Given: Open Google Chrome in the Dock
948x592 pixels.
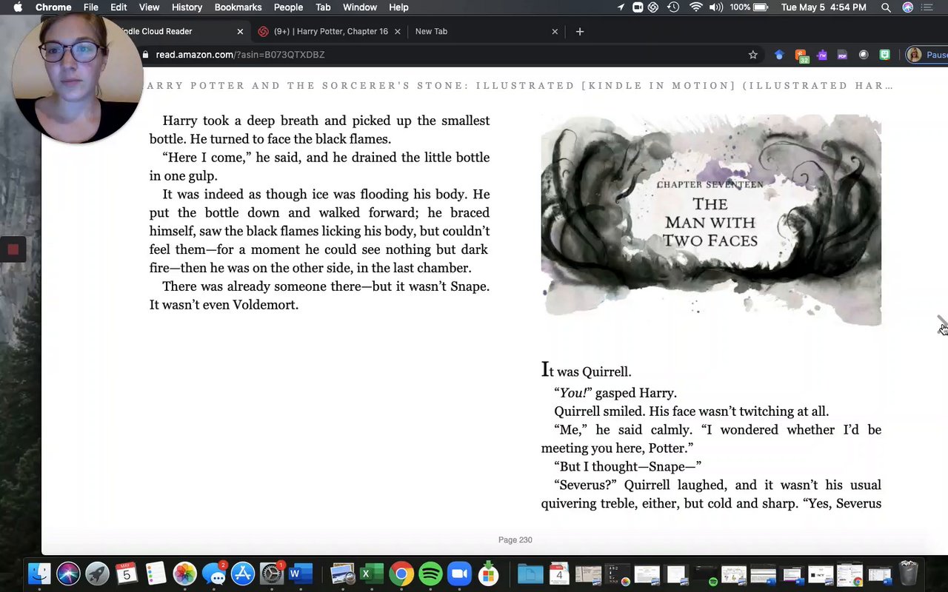Looking at the screenshot, I should click(401, 573).
